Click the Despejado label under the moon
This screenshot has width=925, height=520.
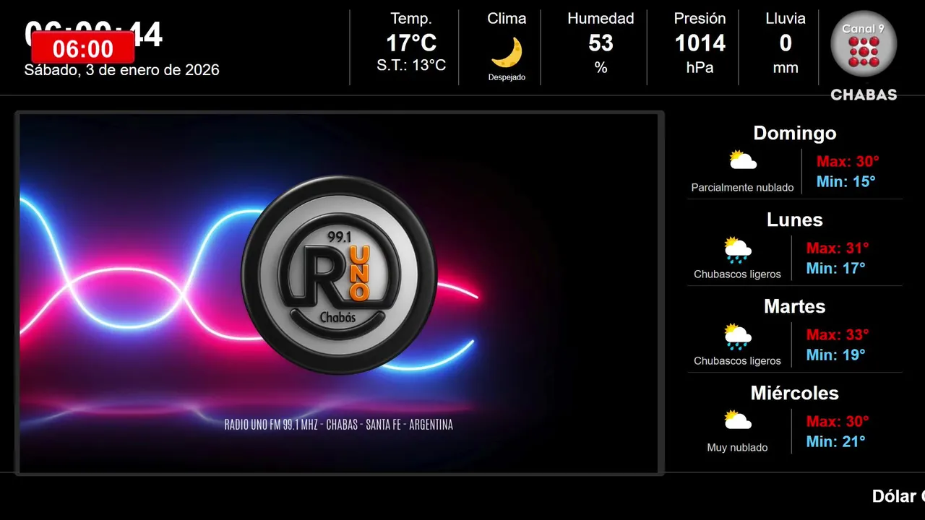[507, 77]
